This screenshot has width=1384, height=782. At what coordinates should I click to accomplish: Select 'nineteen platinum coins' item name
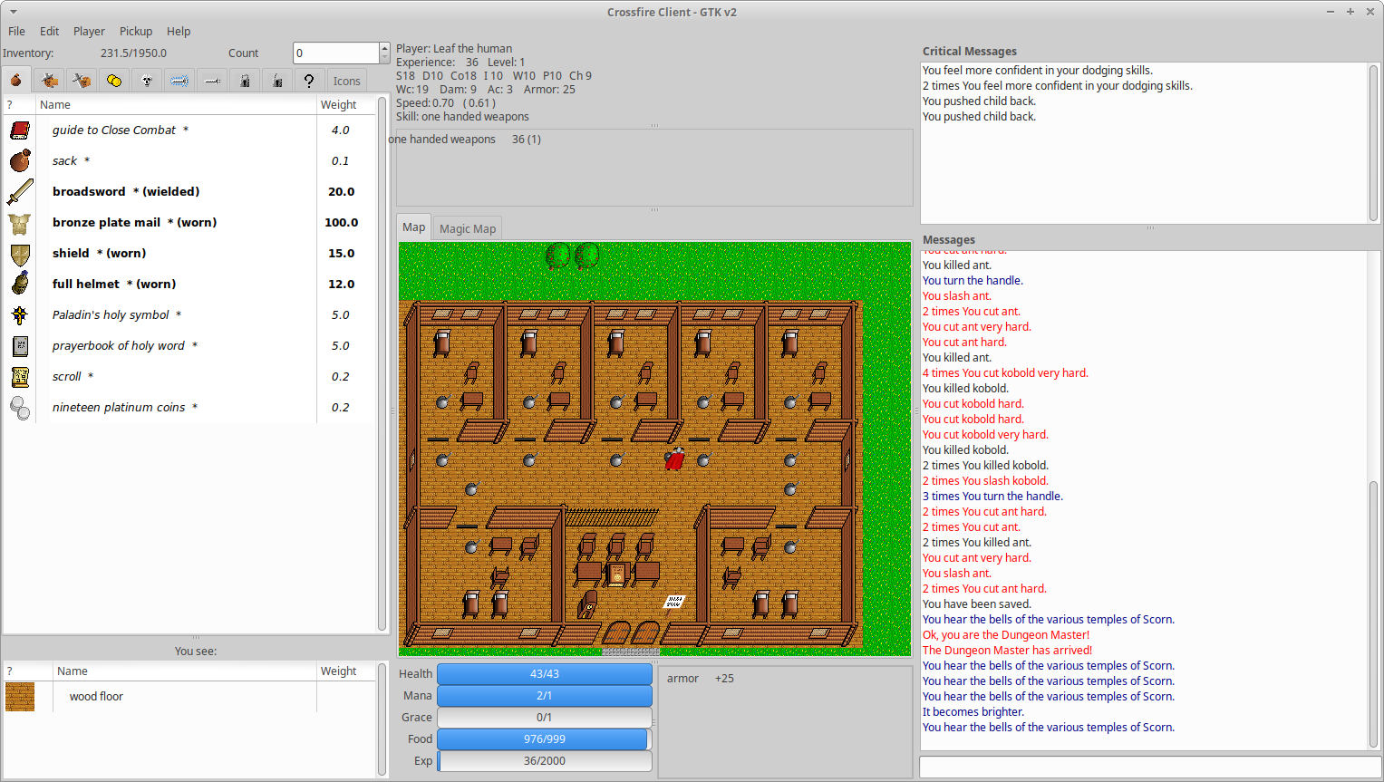119,408
